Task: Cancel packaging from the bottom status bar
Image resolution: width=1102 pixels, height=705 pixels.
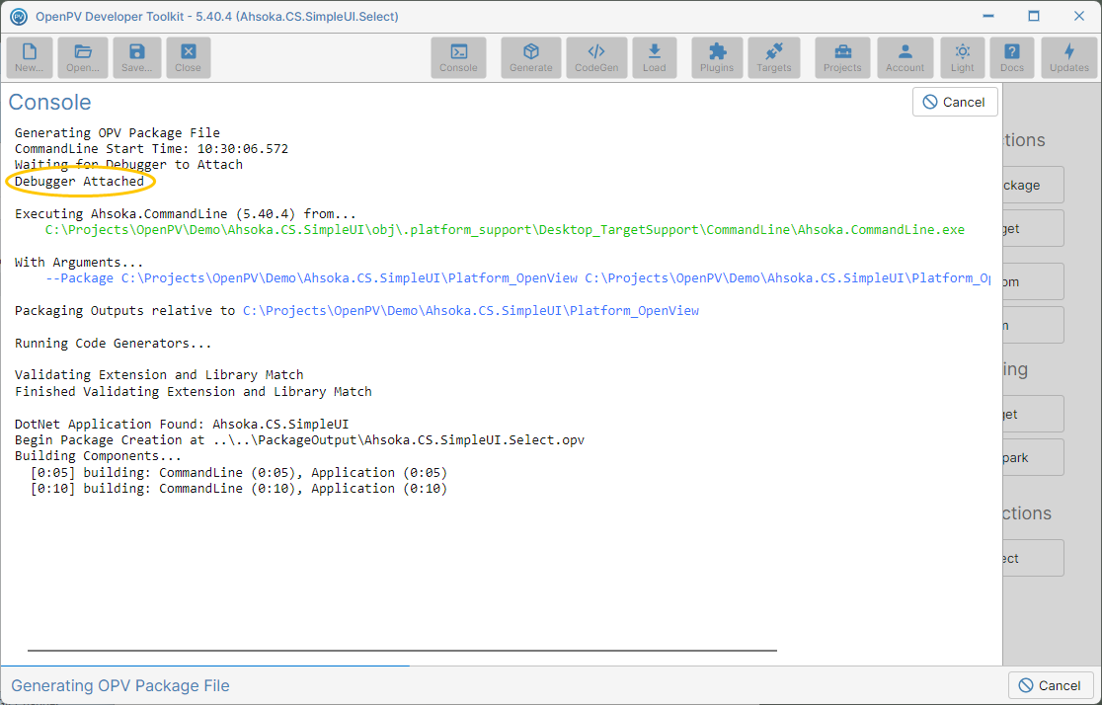Action: point(1051,685)
